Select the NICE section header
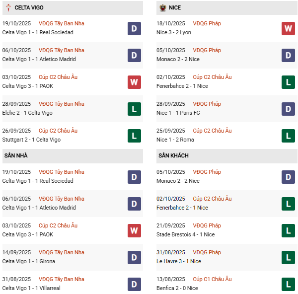Viewport: 298px width, 294px height. coord(175,8)
